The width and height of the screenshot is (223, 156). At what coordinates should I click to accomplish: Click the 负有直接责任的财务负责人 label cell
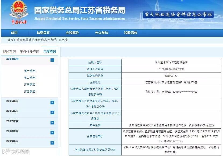(95, 104)
